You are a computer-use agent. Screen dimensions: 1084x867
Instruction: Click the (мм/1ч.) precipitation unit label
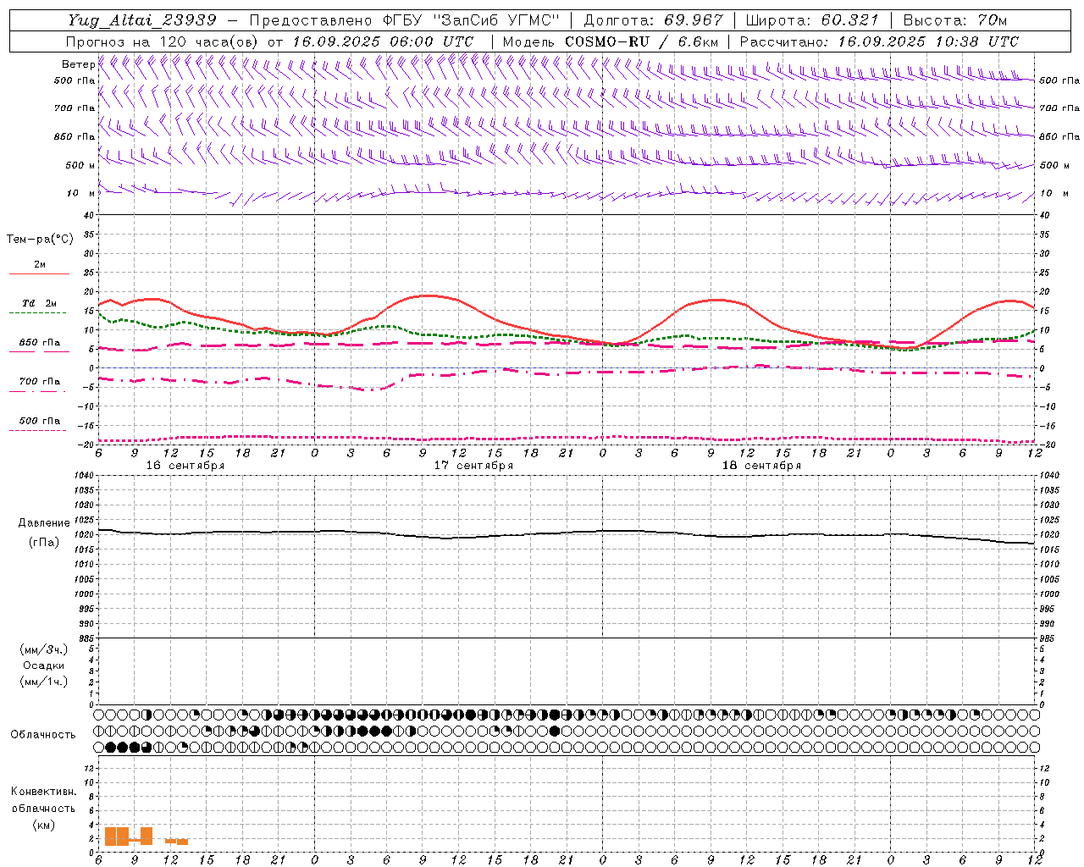[43, 682]
